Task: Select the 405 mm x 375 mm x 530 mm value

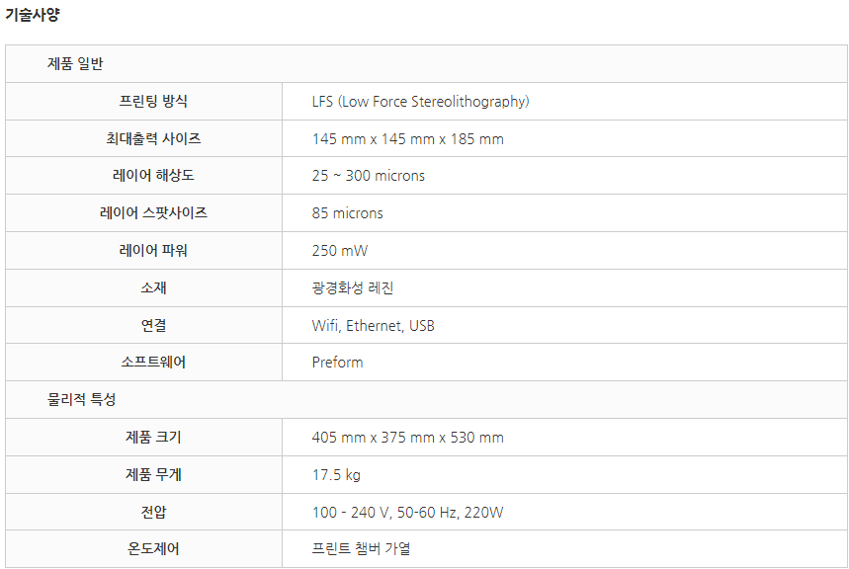Action: click(408, 438)
